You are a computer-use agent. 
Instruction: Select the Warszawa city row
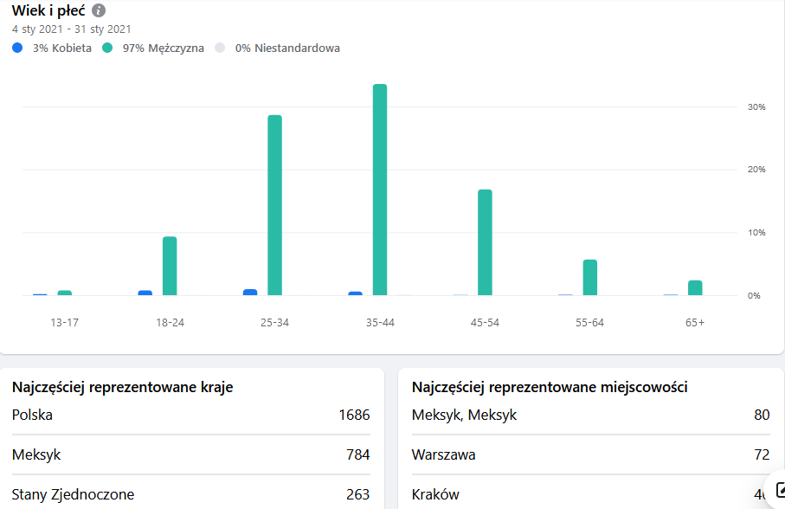tap(590, 454)
